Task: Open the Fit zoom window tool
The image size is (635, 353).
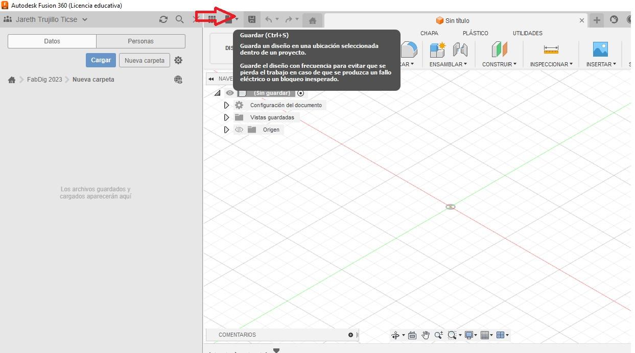Action: point(453,335)
